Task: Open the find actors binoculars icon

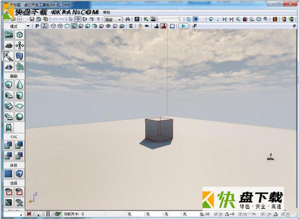Action: tap(128, 19)
